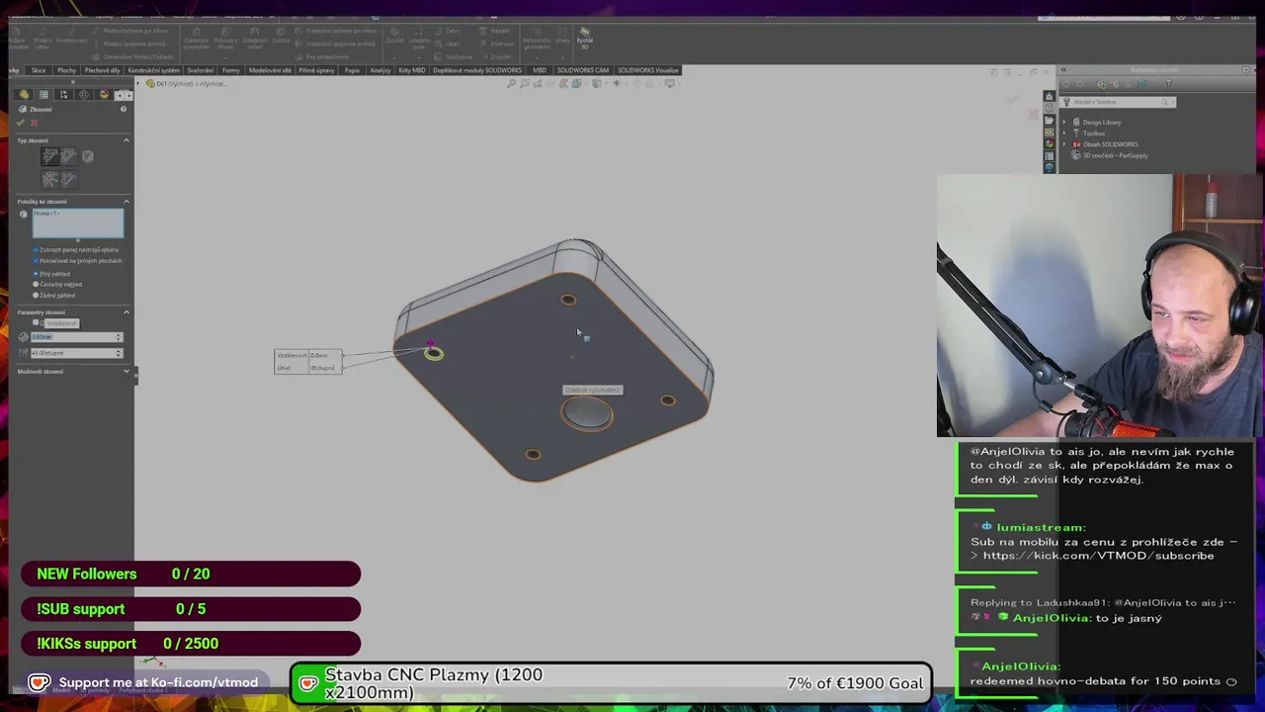Click back arrow in Design Library toolbar

1066,84
